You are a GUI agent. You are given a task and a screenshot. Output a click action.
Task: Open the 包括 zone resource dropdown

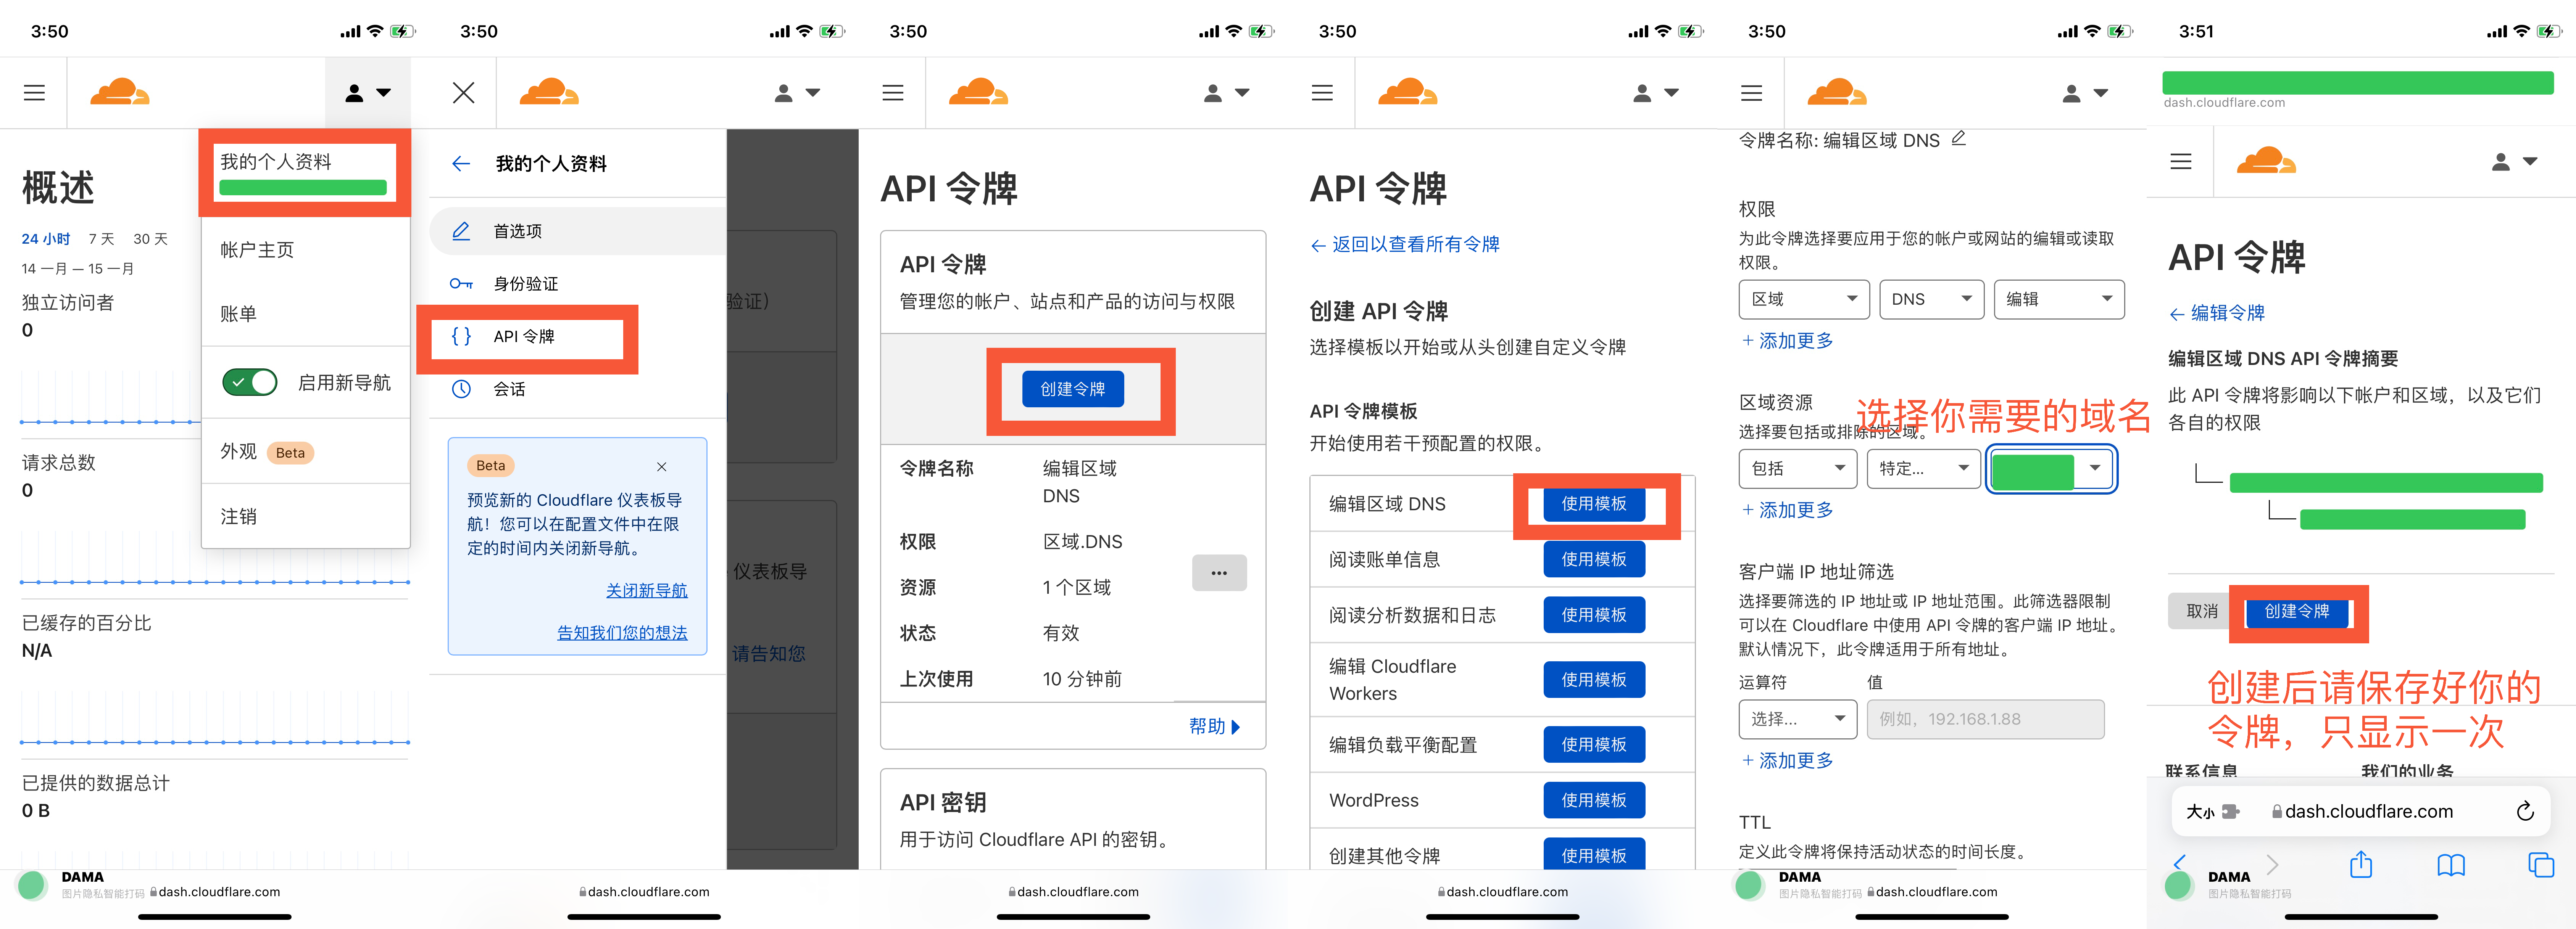coord(1797,468)
